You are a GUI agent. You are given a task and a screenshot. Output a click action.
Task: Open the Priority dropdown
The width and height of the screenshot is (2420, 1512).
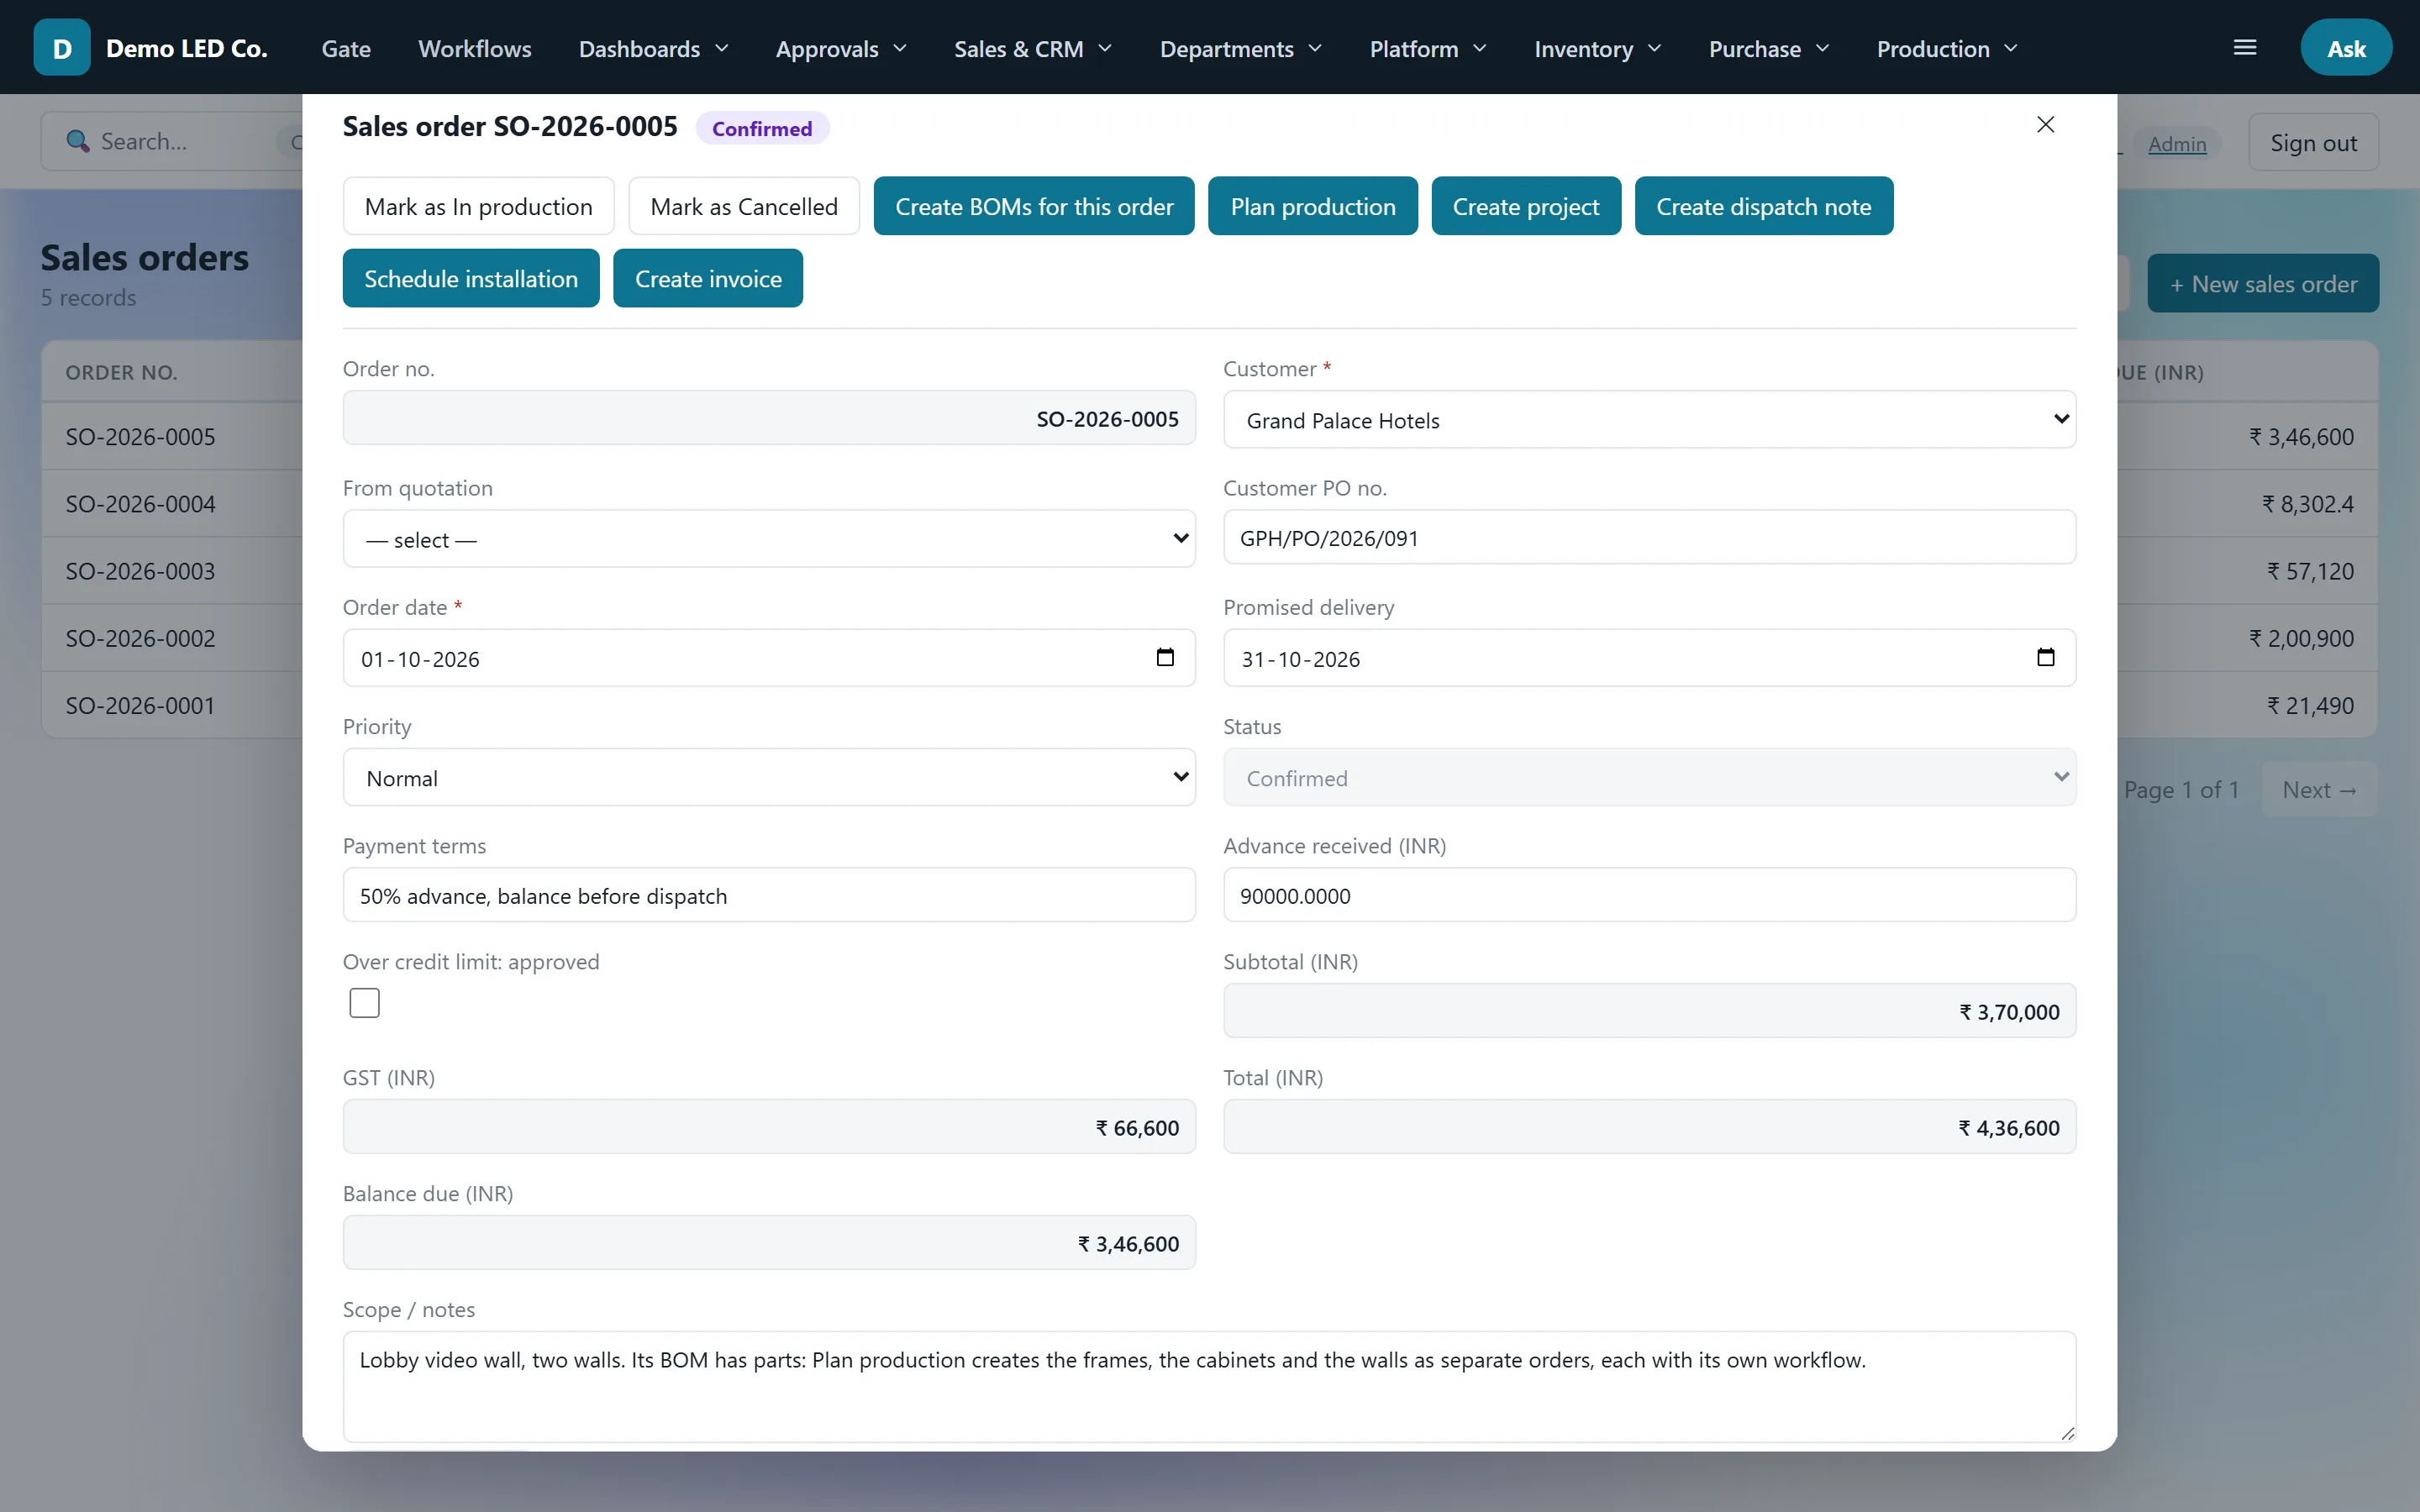(x=769, y=777)
